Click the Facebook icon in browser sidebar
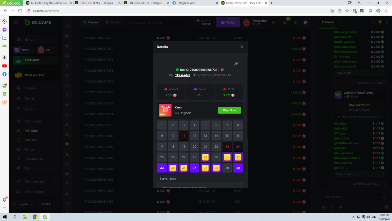The height and width of the screenshot is (221, 392). click(x=5, y=74)
